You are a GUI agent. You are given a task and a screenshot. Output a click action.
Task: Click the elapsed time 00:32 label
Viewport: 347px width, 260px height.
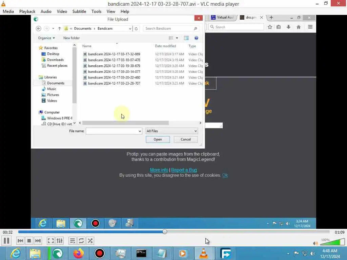point(8,232)
